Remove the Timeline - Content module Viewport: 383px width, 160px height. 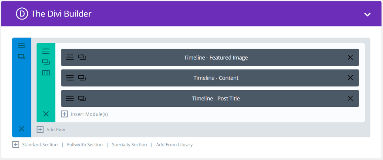click(x=350, y=78)
